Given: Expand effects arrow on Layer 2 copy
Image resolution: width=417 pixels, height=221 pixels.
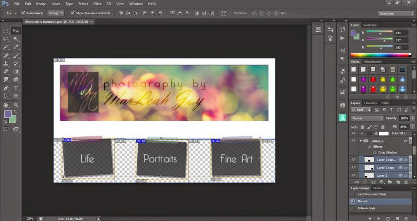Looking at the screenshot, I should click(x=410, y=168).
